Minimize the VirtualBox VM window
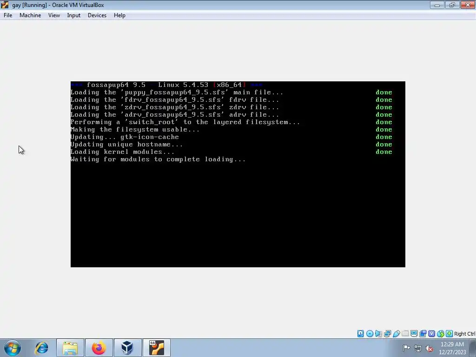476x357 pixels. pos(437,5)
